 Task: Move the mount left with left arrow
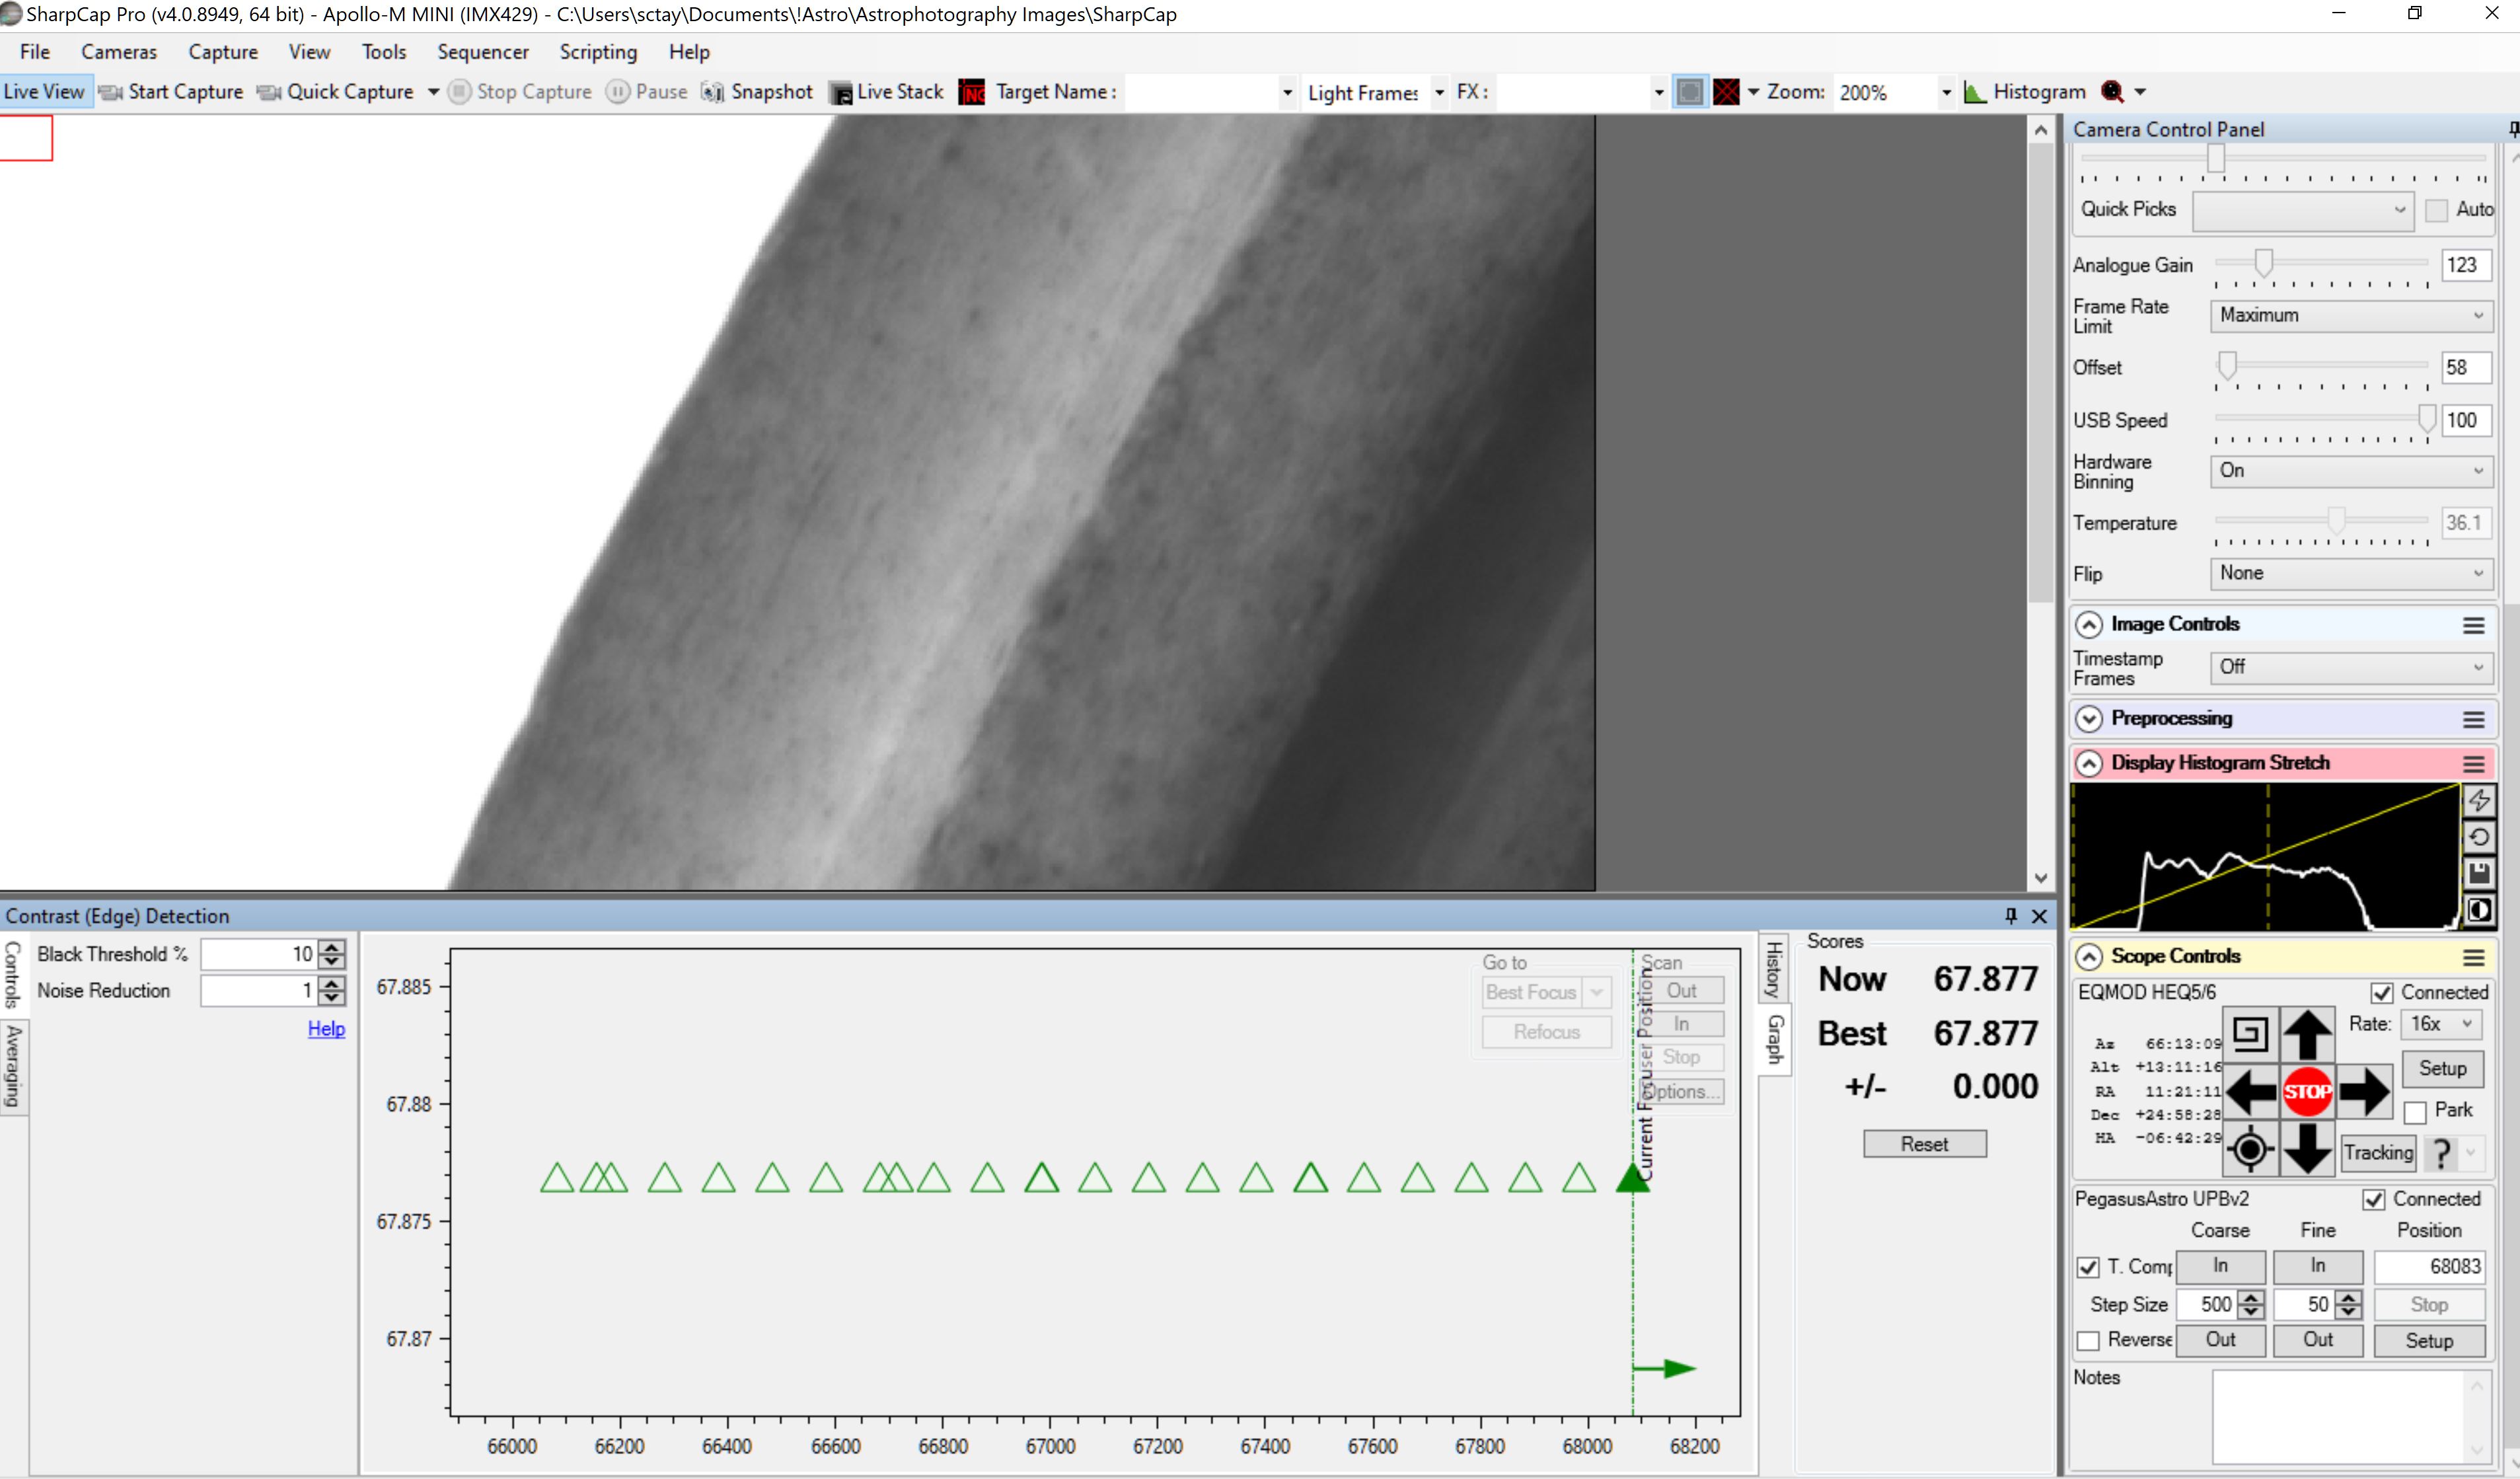[x=2251, y=1091]
